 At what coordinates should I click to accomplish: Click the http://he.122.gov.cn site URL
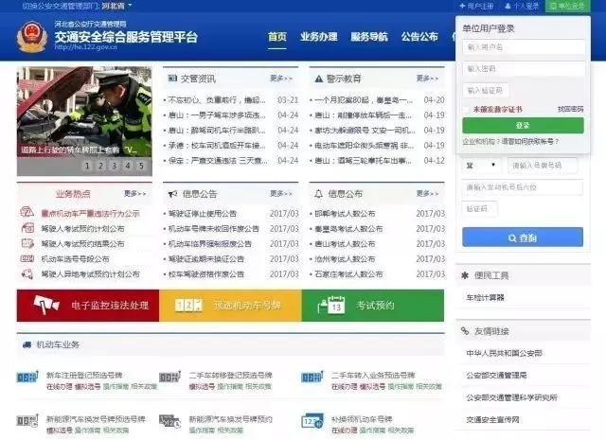85,46
